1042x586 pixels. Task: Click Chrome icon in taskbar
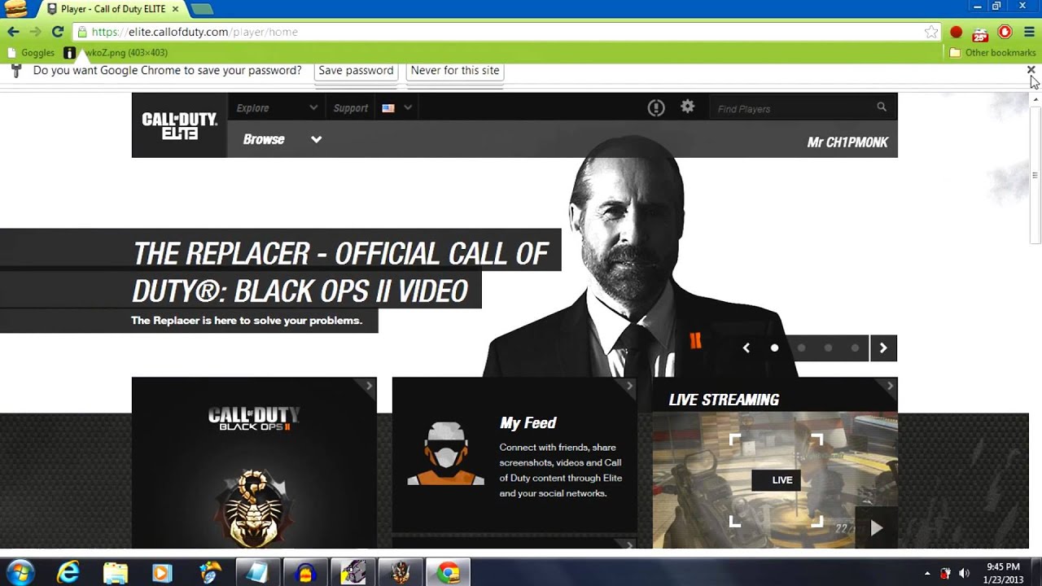coord(448,573)
